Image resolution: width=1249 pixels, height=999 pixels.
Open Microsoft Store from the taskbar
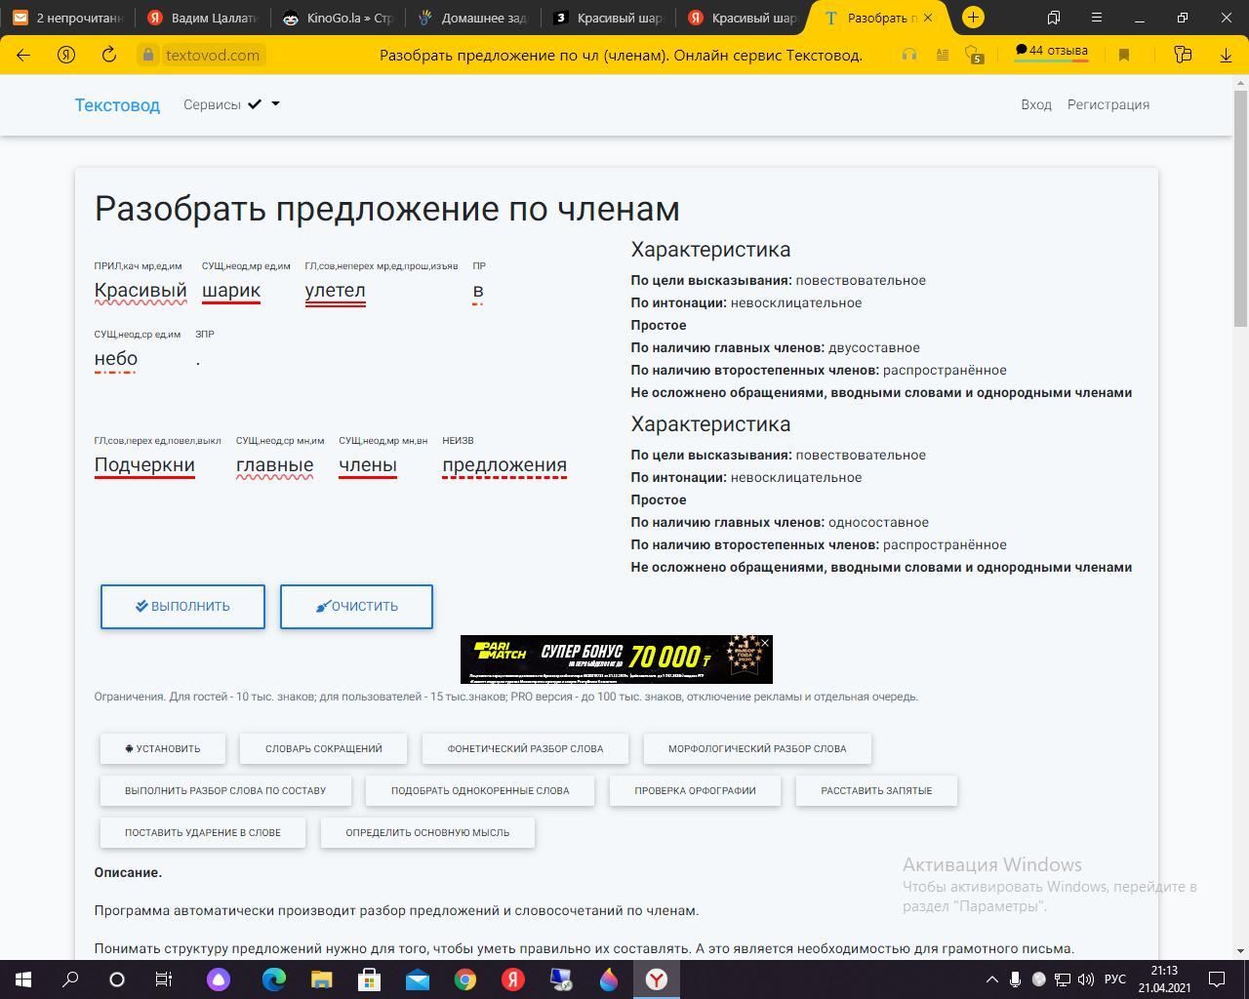click(x=369, y=979)
